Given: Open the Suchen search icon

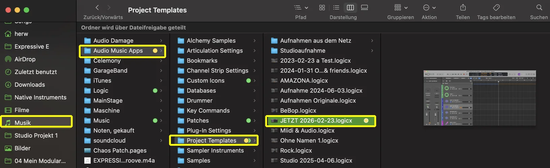Looking at the screenshot, I should click(x=539, y=7).
